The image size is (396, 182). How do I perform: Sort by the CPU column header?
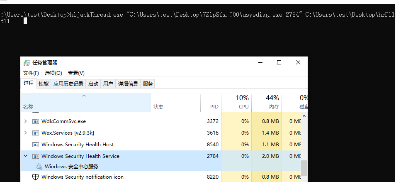pos(243,107)
